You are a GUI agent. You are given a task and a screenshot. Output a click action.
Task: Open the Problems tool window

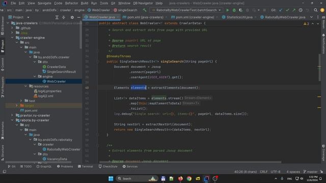(65, 166)
